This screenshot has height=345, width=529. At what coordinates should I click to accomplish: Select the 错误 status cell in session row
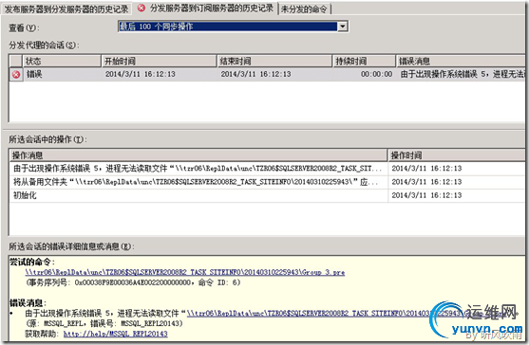pos(34,74)
